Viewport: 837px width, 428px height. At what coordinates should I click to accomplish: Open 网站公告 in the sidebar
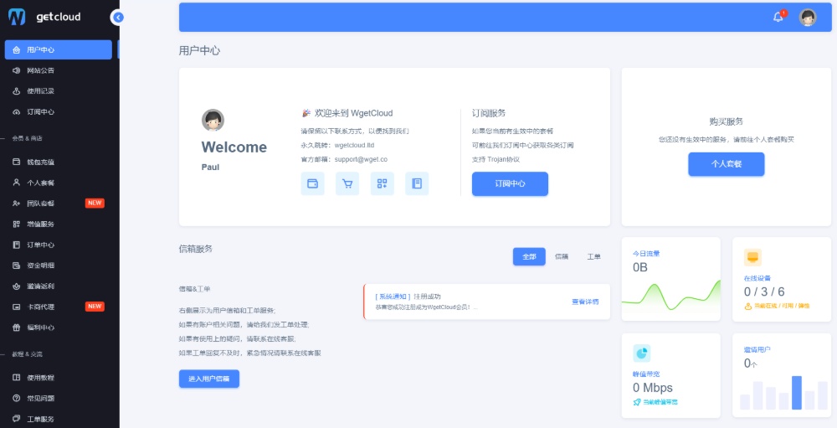(59, 70)
